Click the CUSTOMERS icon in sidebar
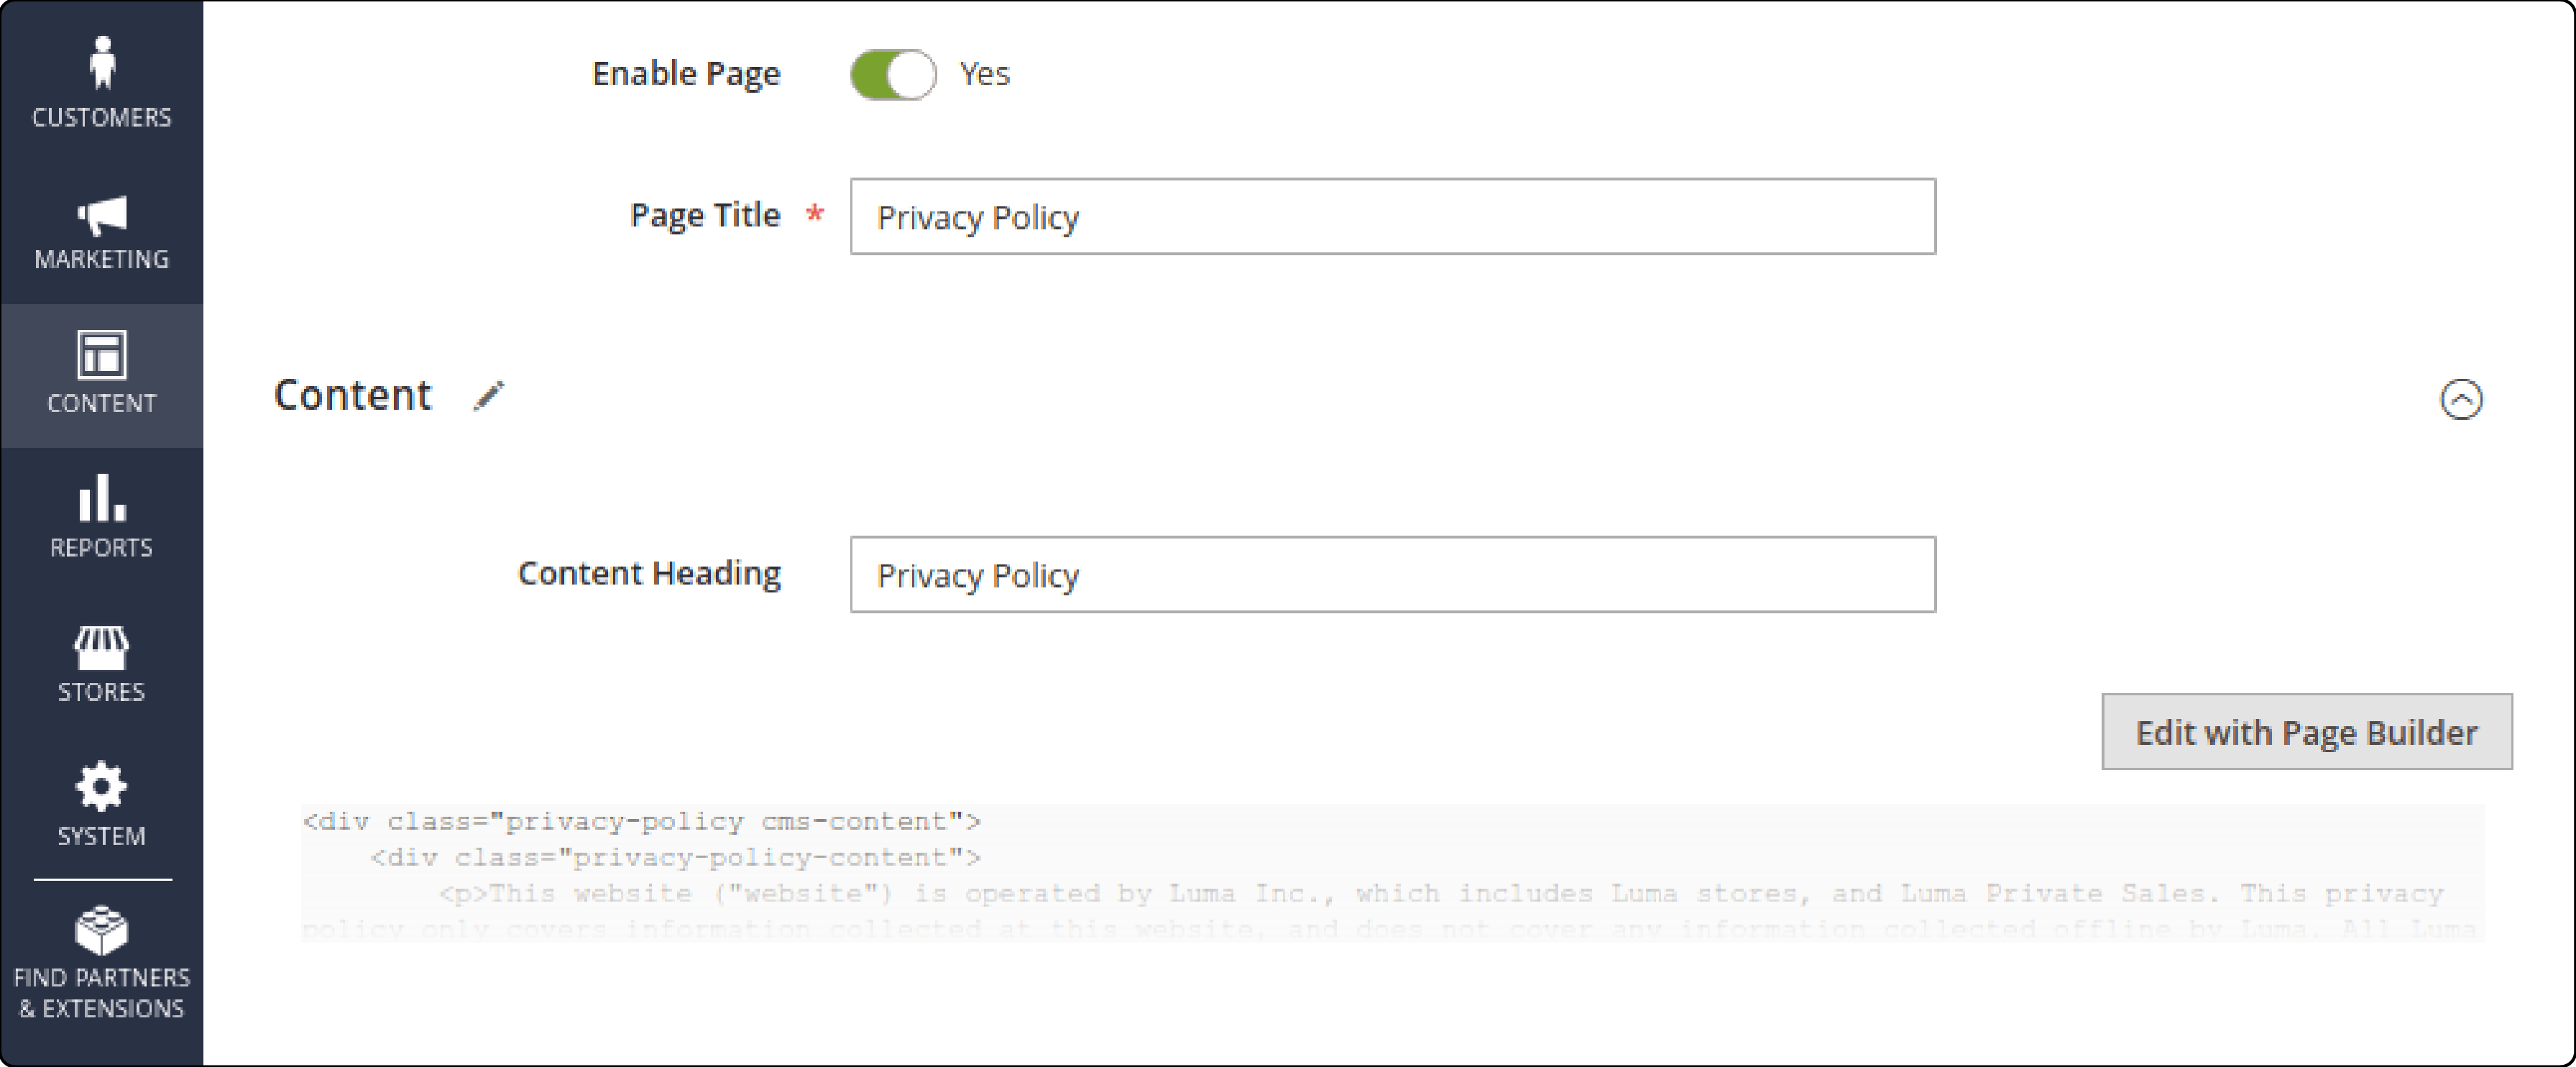Screen dimensions: 2576x1067 tap(102, 74)
